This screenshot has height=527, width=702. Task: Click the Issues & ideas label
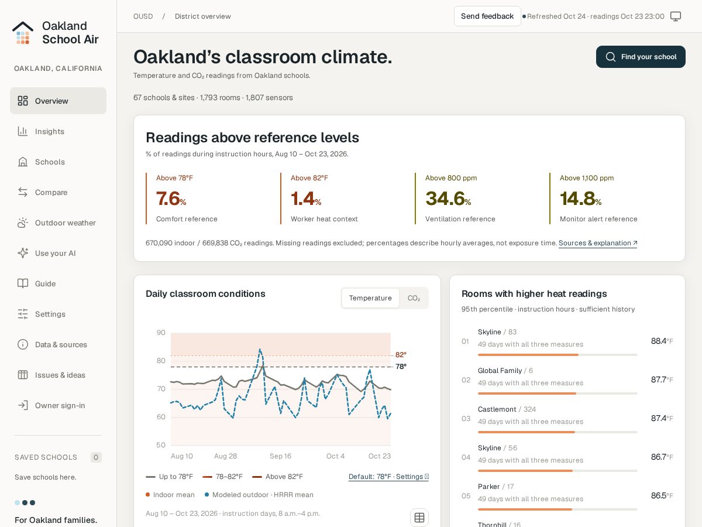pos(60,375)
